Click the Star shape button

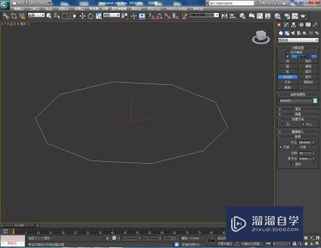(x=308, y=76)
